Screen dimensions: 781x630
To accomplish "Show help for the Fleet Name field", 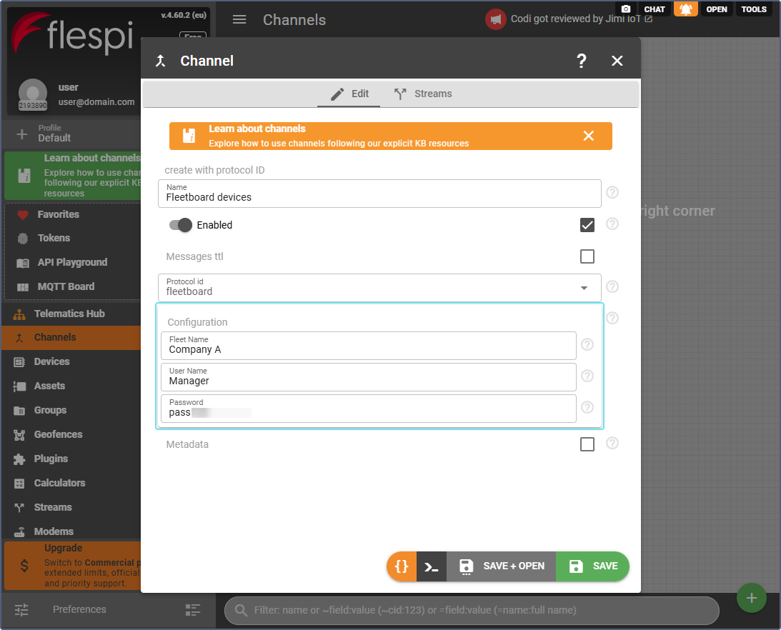I will [587, 344].
